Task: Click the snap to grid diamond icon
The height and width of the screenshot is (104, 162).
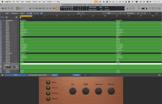Action: (x=138, y=13)
